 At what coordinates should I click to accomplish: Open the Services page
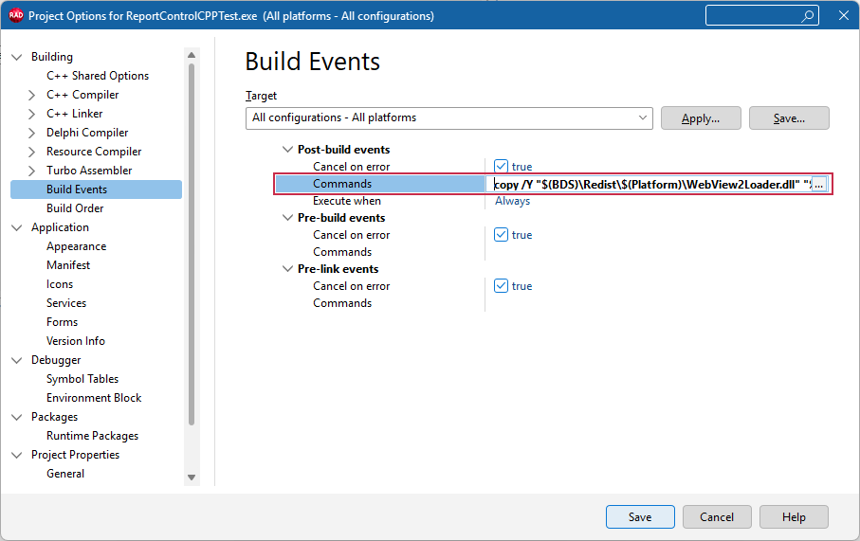(66, 303)
